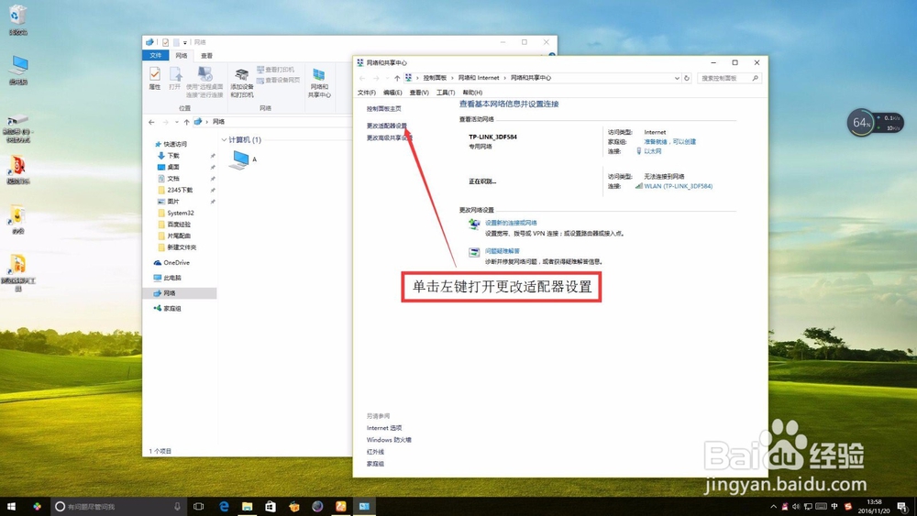Select 快速访问 in navigation tree
Screen dimensions: 917x516
(175, 144)
